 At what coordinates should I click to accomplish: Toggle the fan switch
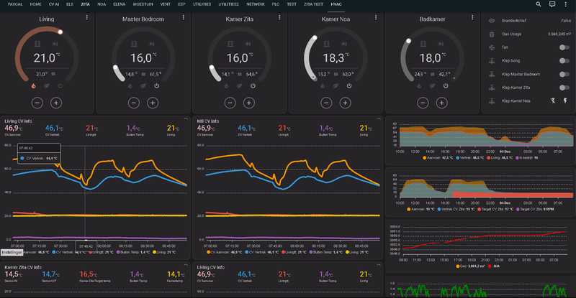pyautogui.click(x=564, y=47)
